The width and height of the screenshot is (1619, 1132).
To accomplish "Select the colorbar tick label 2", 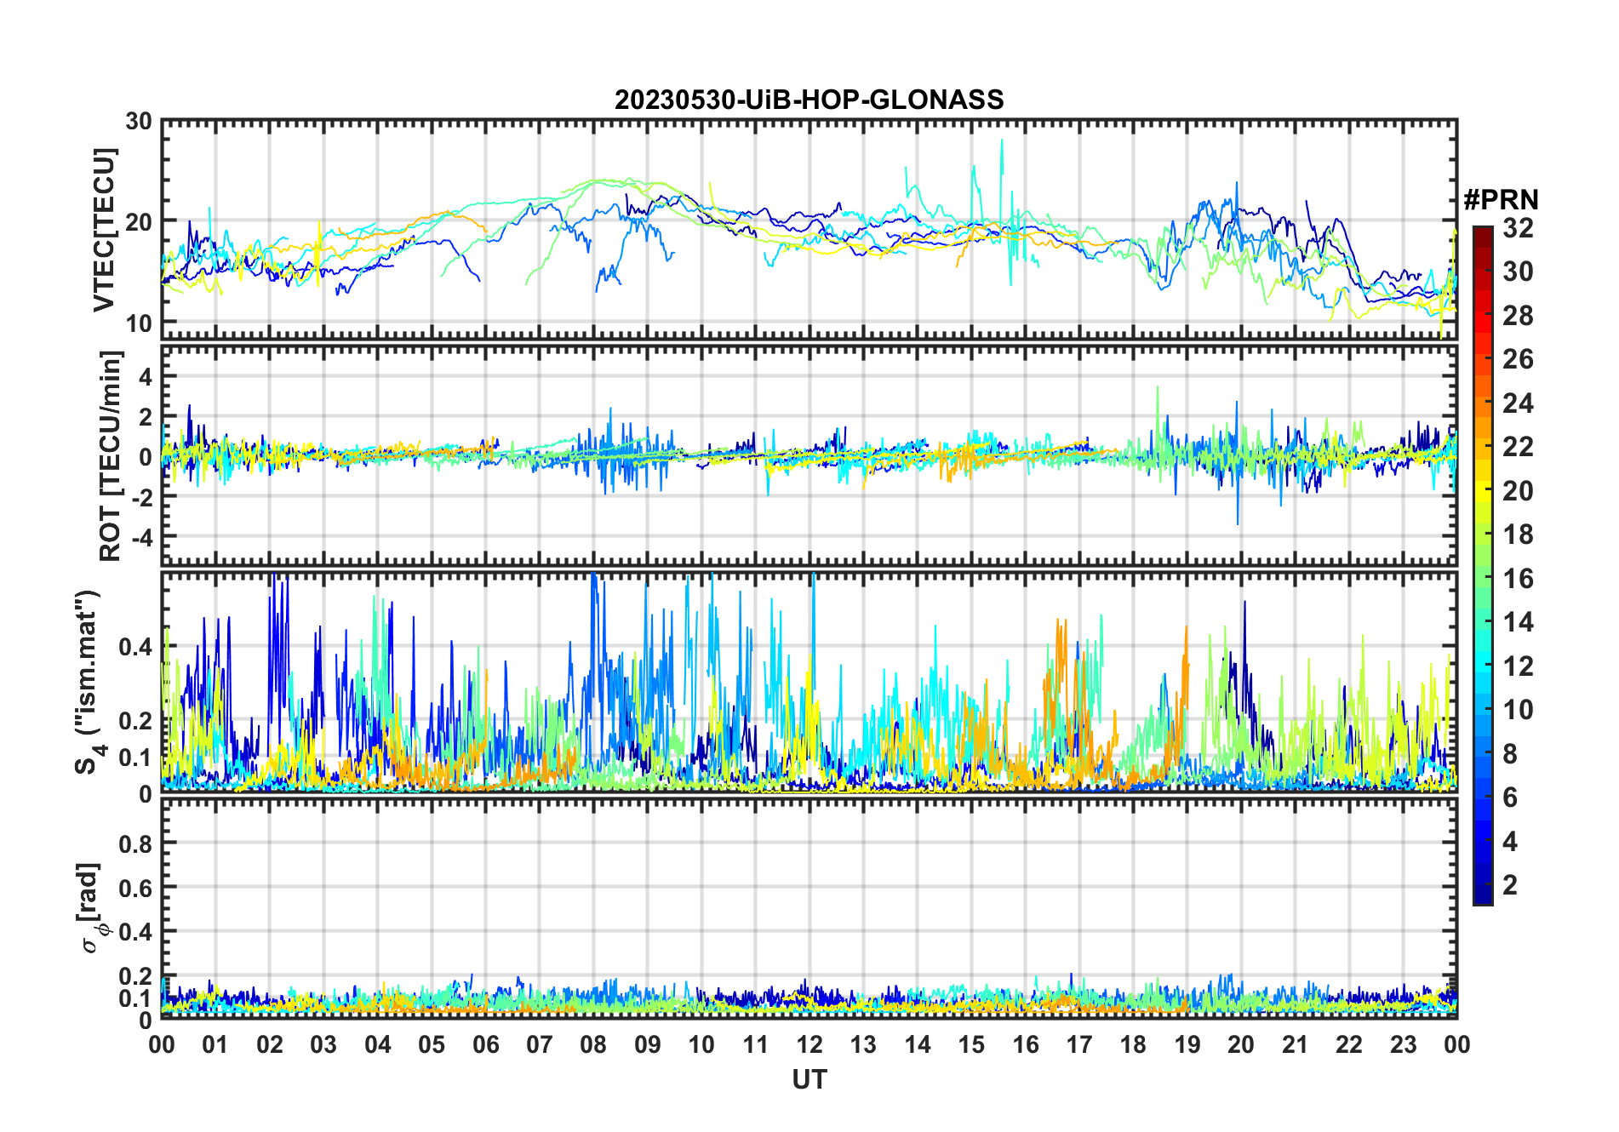I will click(1510, 885).
